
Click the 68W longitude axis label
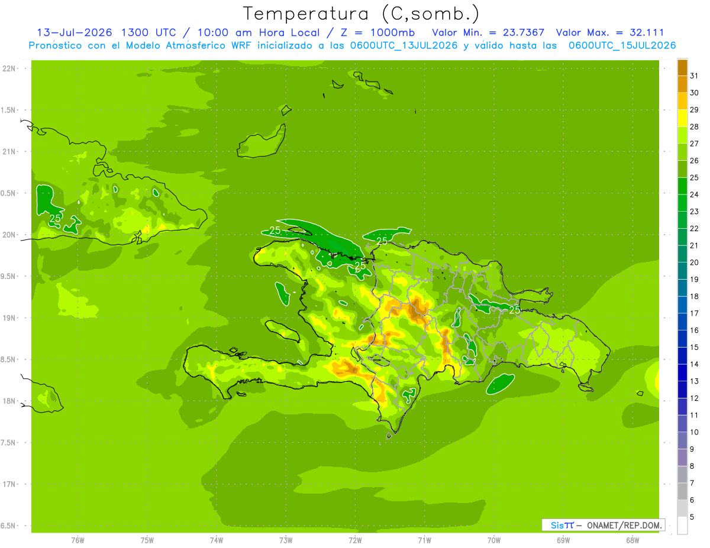(632, 540)
